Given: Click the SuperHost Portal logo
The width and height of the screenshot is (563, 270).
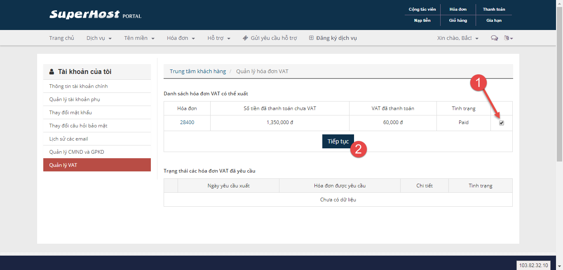Looking at the screenshot, I should click(x=95, y=15).
